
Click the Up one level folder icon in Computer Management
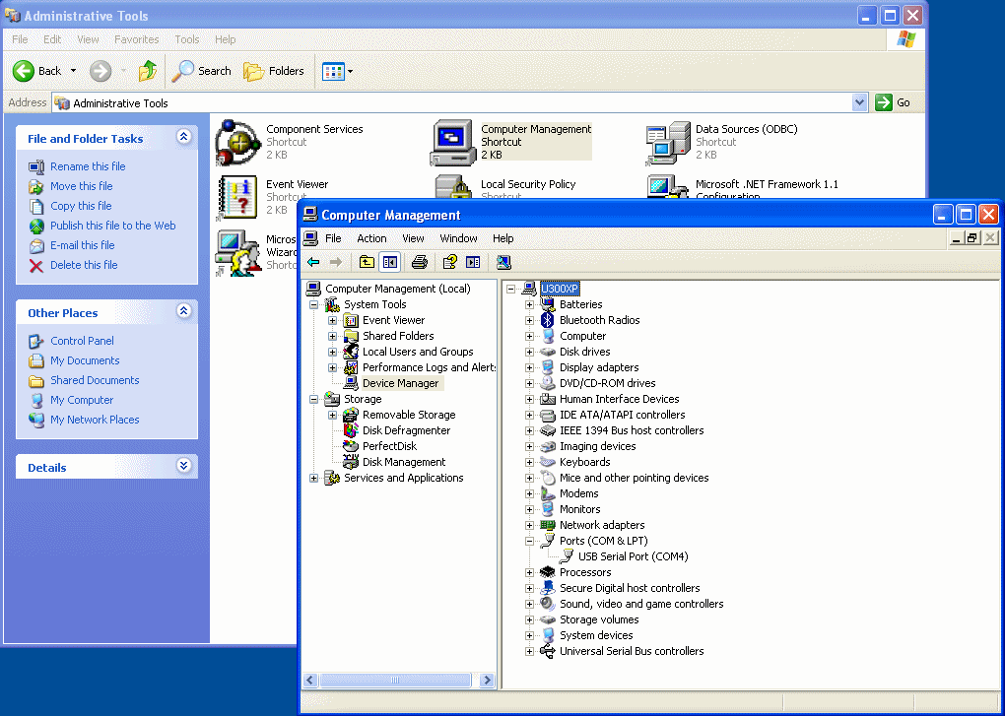(x=367, y=262)
